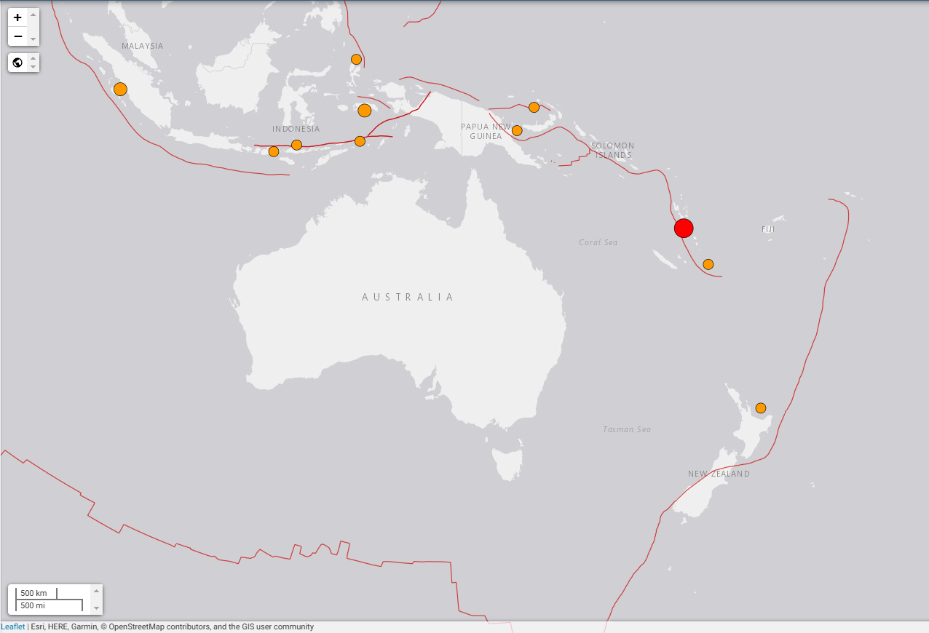This screenshot has height=633, width=929.
Task: Select the orange marker on New Zealand's North Island
Action: pos(761,408)
